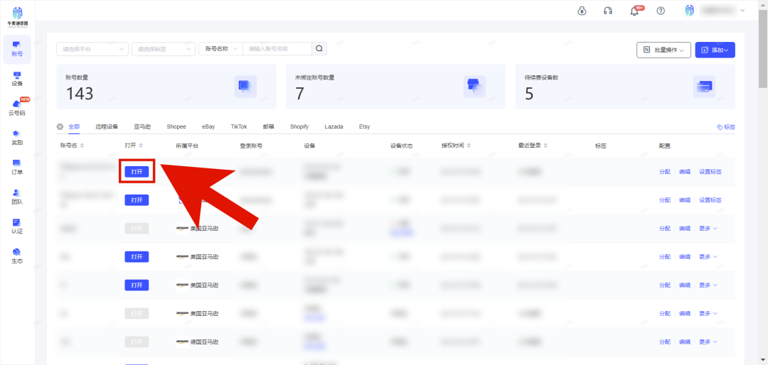Select the TikTok tab
The image size is (768, 365).
pos(239,126)
